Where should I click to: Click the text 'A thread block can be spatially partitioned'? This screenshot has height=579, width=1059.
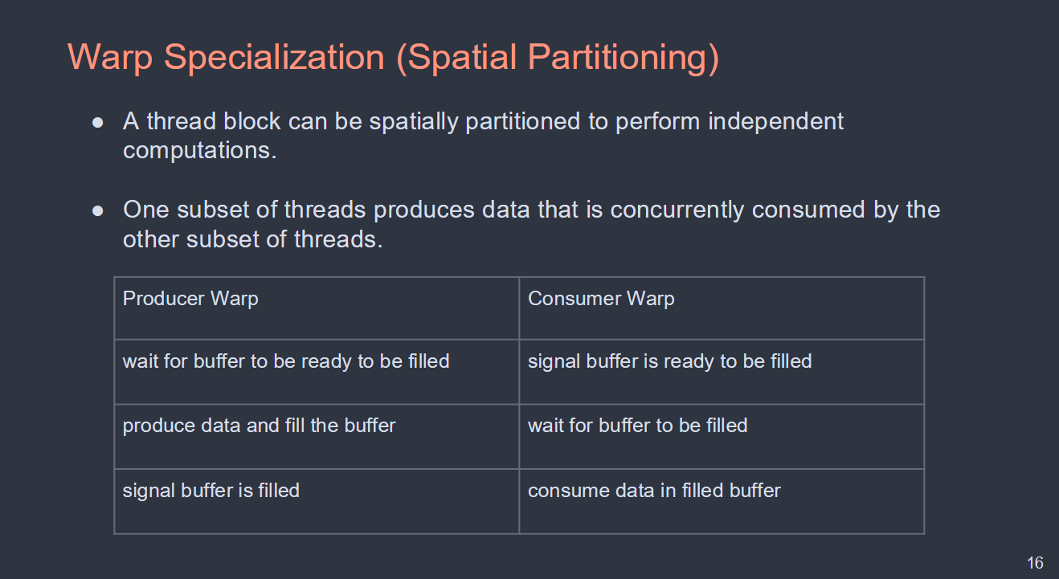[x=366, y=122]
